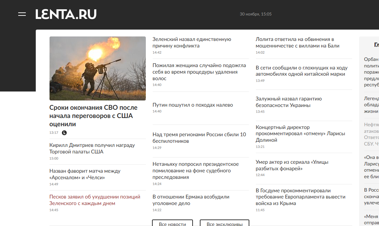Open Ермак criminal case article

coord(191,200)
